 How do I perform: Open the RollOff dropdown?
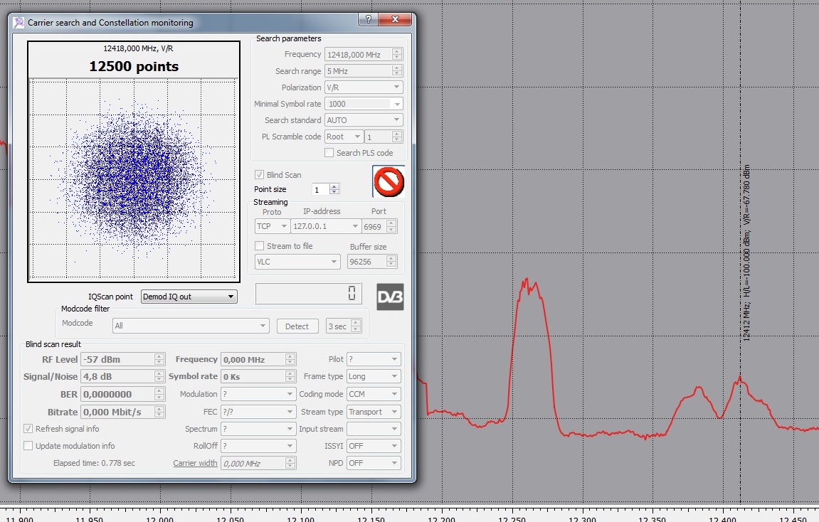pyautogui.click(x=258, y=446)
